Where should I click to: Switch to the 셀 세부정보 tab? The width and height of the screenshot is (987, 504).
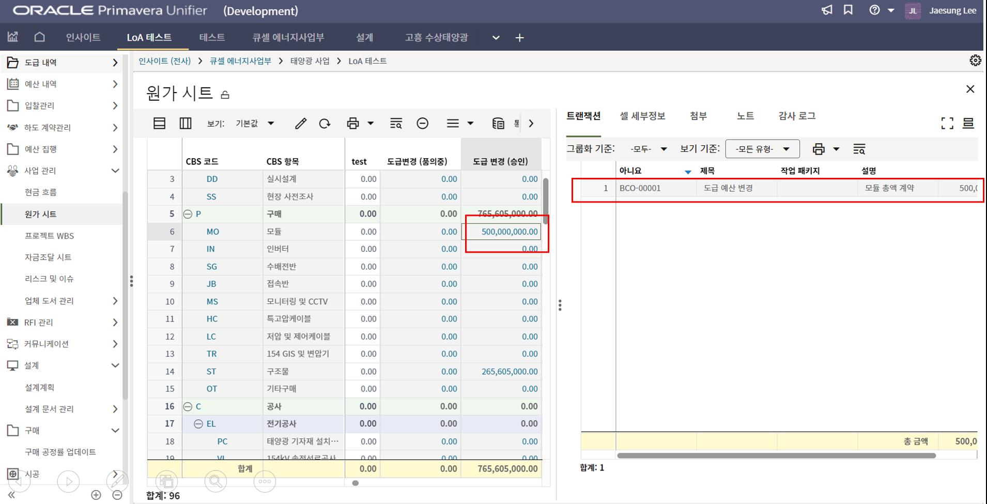[642, 116]
